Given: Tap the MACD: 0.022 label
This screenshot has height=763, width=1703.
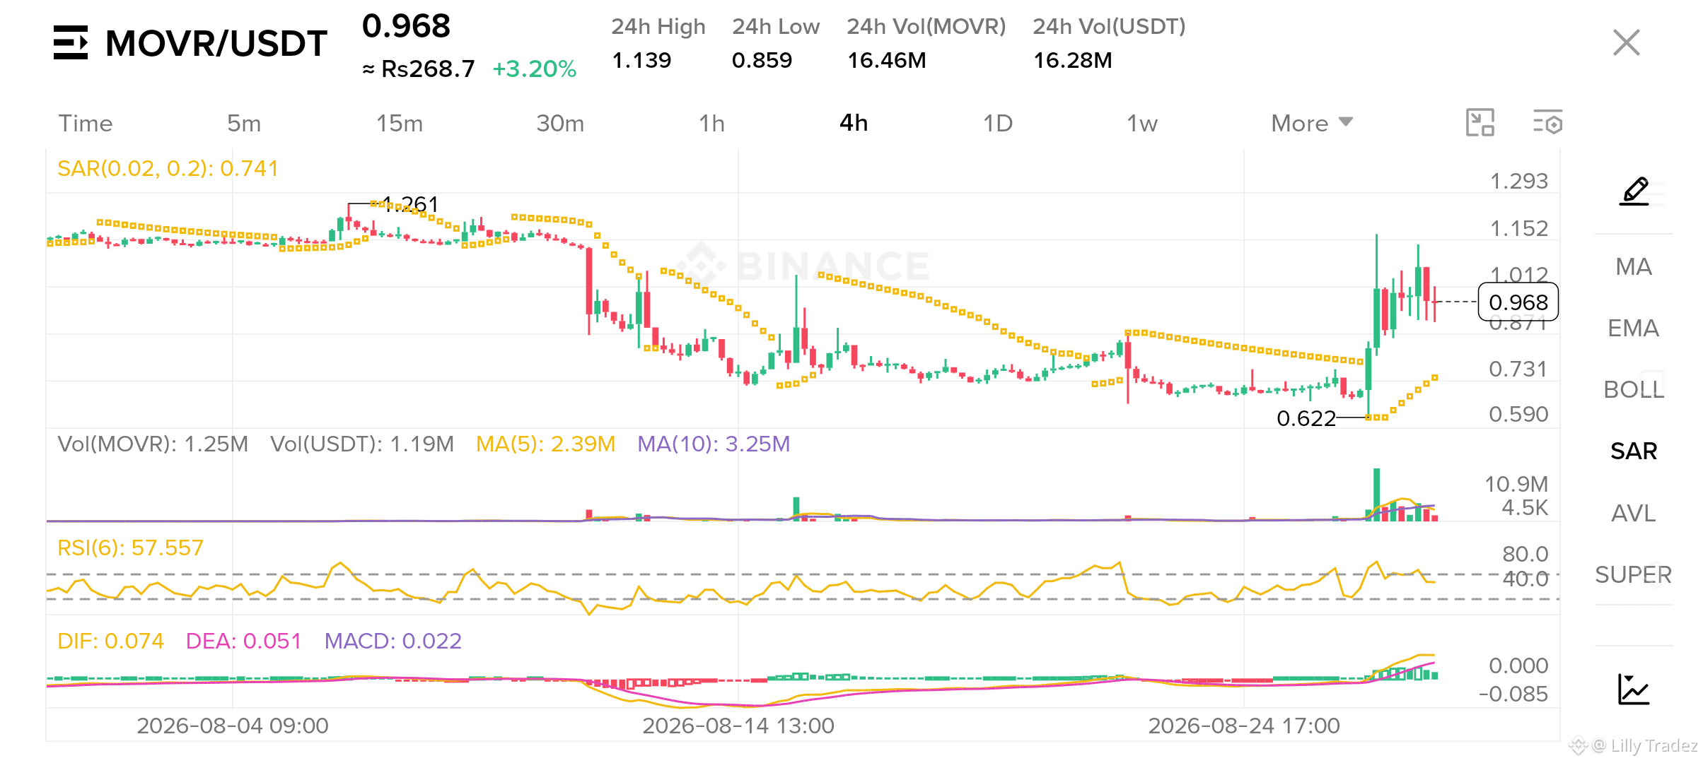Looking at the screenshot, I should click(x=393, y=641).
